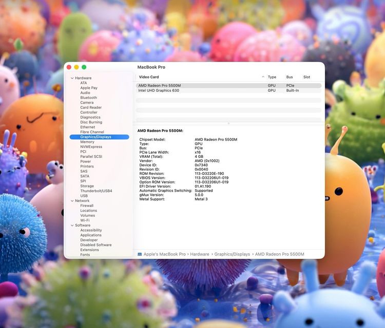Select Bluetooth in the sidebar
The height and width of the screenshot is (328, 385).
pos(89,97)
